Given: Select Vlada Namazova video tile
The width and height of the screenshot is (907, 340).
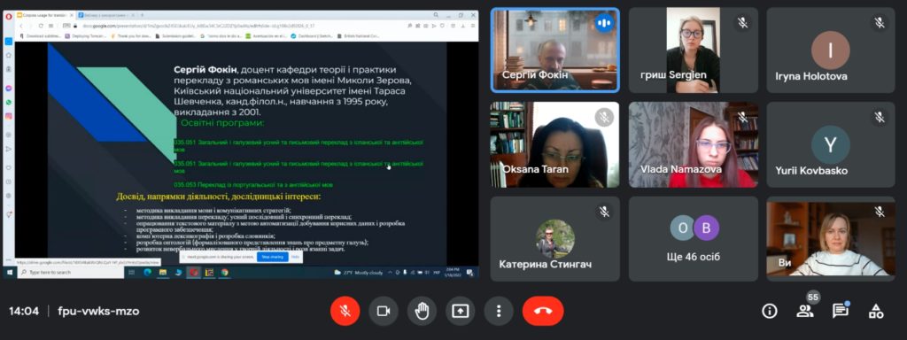Looking at the screenshot, I should point(693,144).
